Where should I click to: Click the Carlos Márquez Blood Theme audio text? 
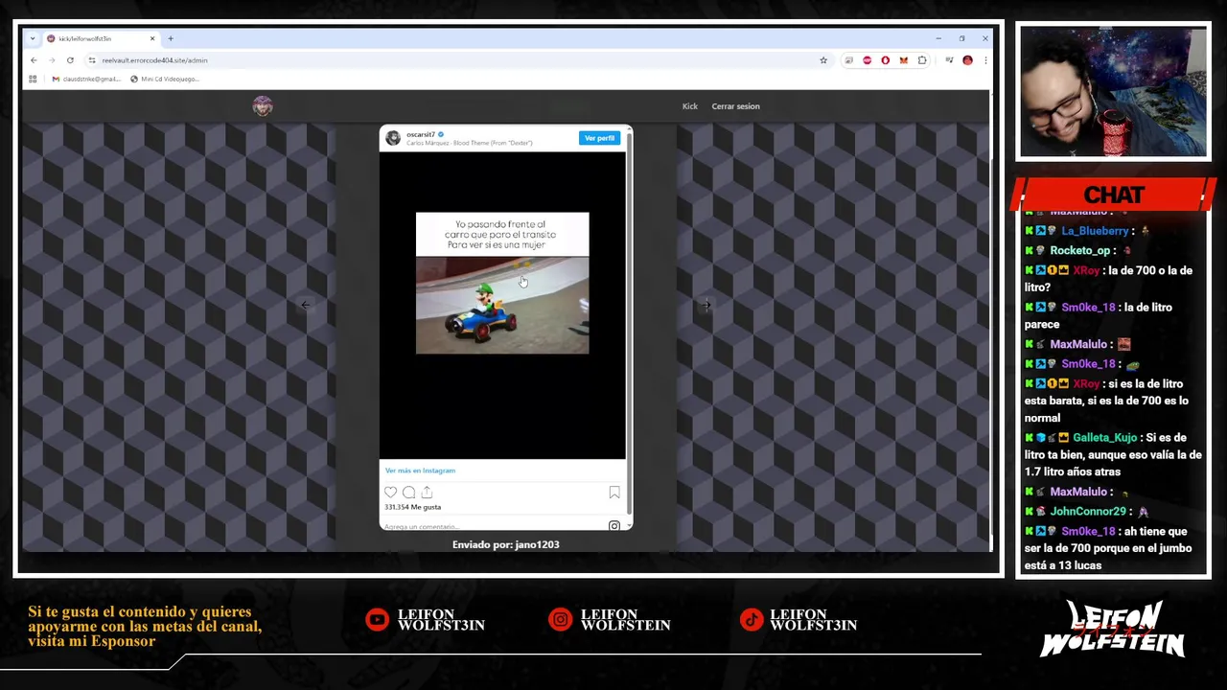coord(469,143)
